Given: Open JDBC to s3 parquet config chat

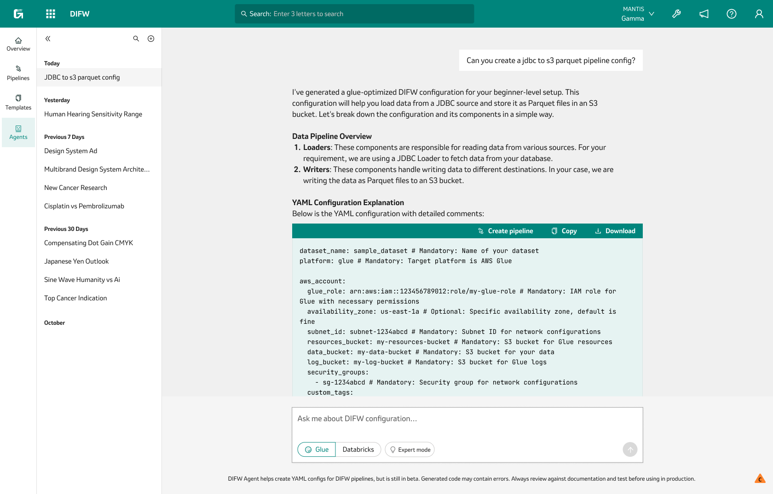Looking at the screenshot, I should click(x=99, y=77).
